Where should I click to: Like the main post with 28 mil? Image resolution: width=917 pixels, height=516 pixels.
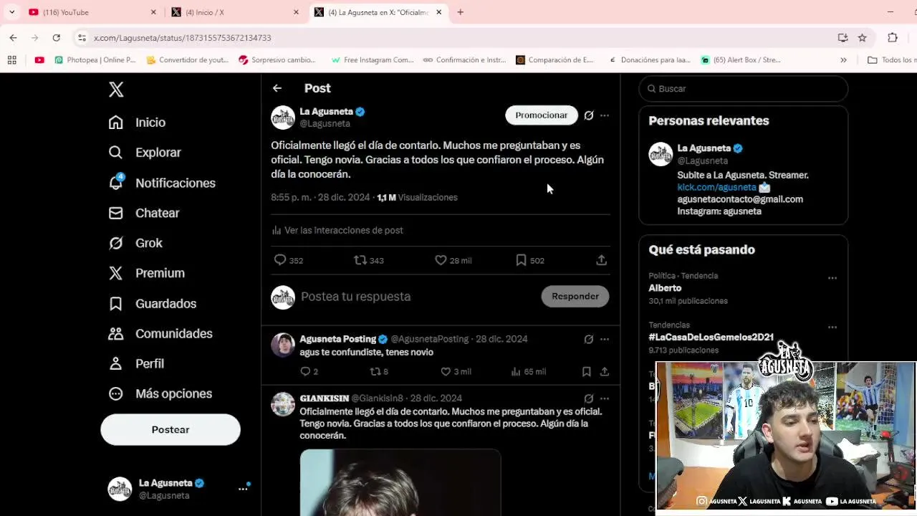pos(441,260)
